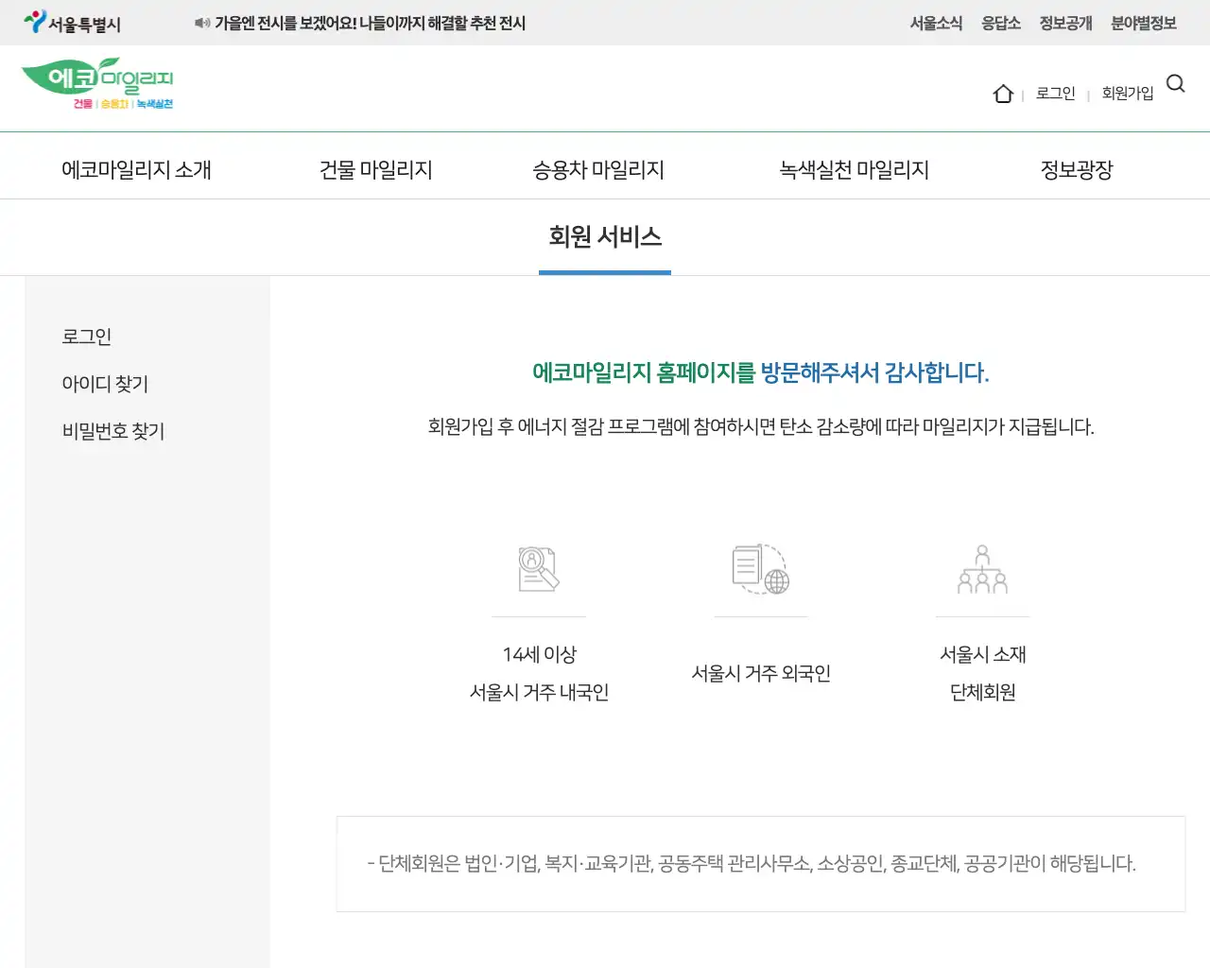Image resolution: width=1210 pixels, height=968 pixels.
Task: Select 로그인 in the left sidebar
Action: coord(87,337)
